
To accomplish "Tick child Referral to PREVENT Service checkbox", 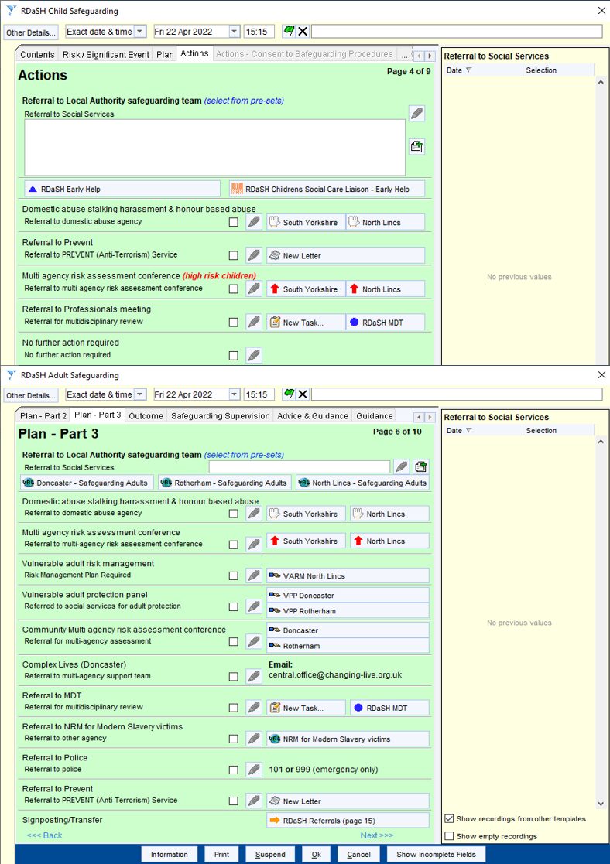I will point(234,256).
